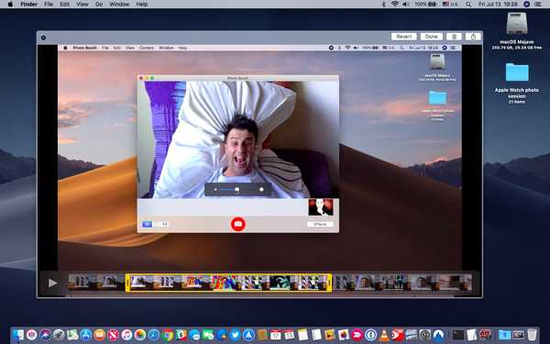Click the Wi-Fi status icon
The height and width of the screenshot is (344, 550).
tap(395, 5)
